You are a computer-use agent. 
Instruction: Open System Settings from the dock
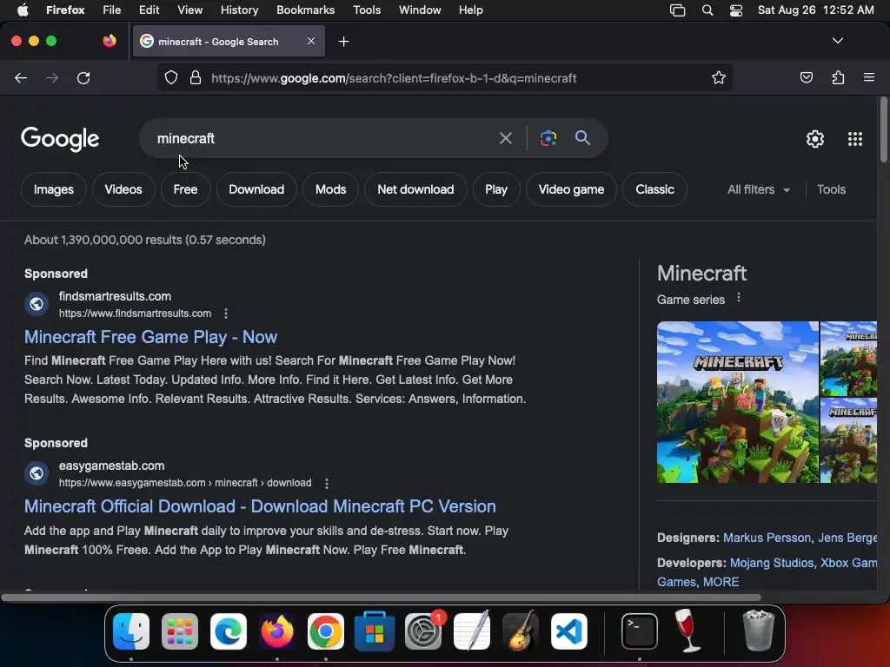pyautogui.click(x=423, y=631)
